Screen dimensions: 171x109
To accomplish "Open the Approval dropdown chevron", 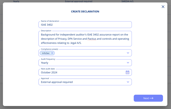I will (128, 82).
